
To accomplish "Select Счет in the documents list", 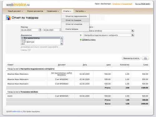I will click(x=41, y=40).
